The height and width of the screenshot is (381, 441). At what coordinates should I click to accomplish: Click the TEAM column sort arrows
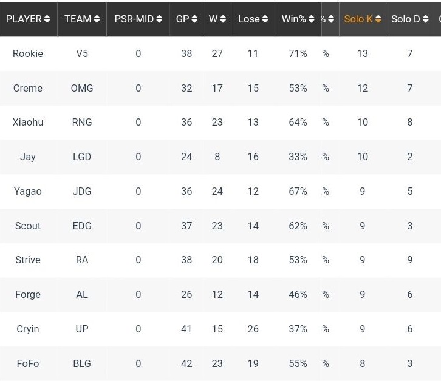point(97,19)
